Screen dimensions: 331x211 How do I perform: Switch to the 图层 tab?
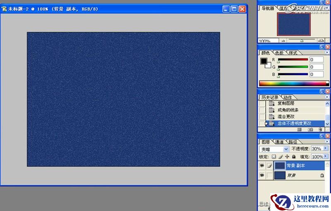[266, 142]
